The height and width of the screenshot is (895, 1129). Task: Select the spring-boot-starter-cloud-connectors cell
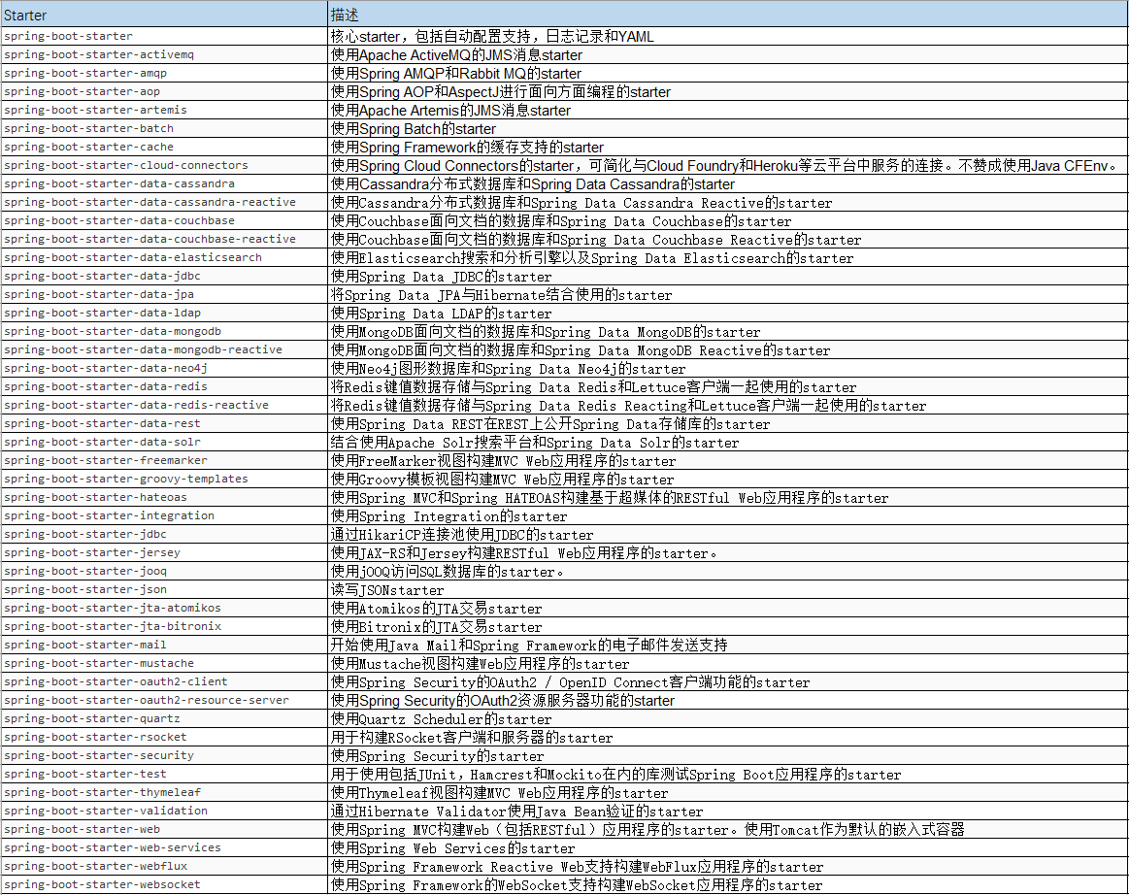tap(164, 166)
